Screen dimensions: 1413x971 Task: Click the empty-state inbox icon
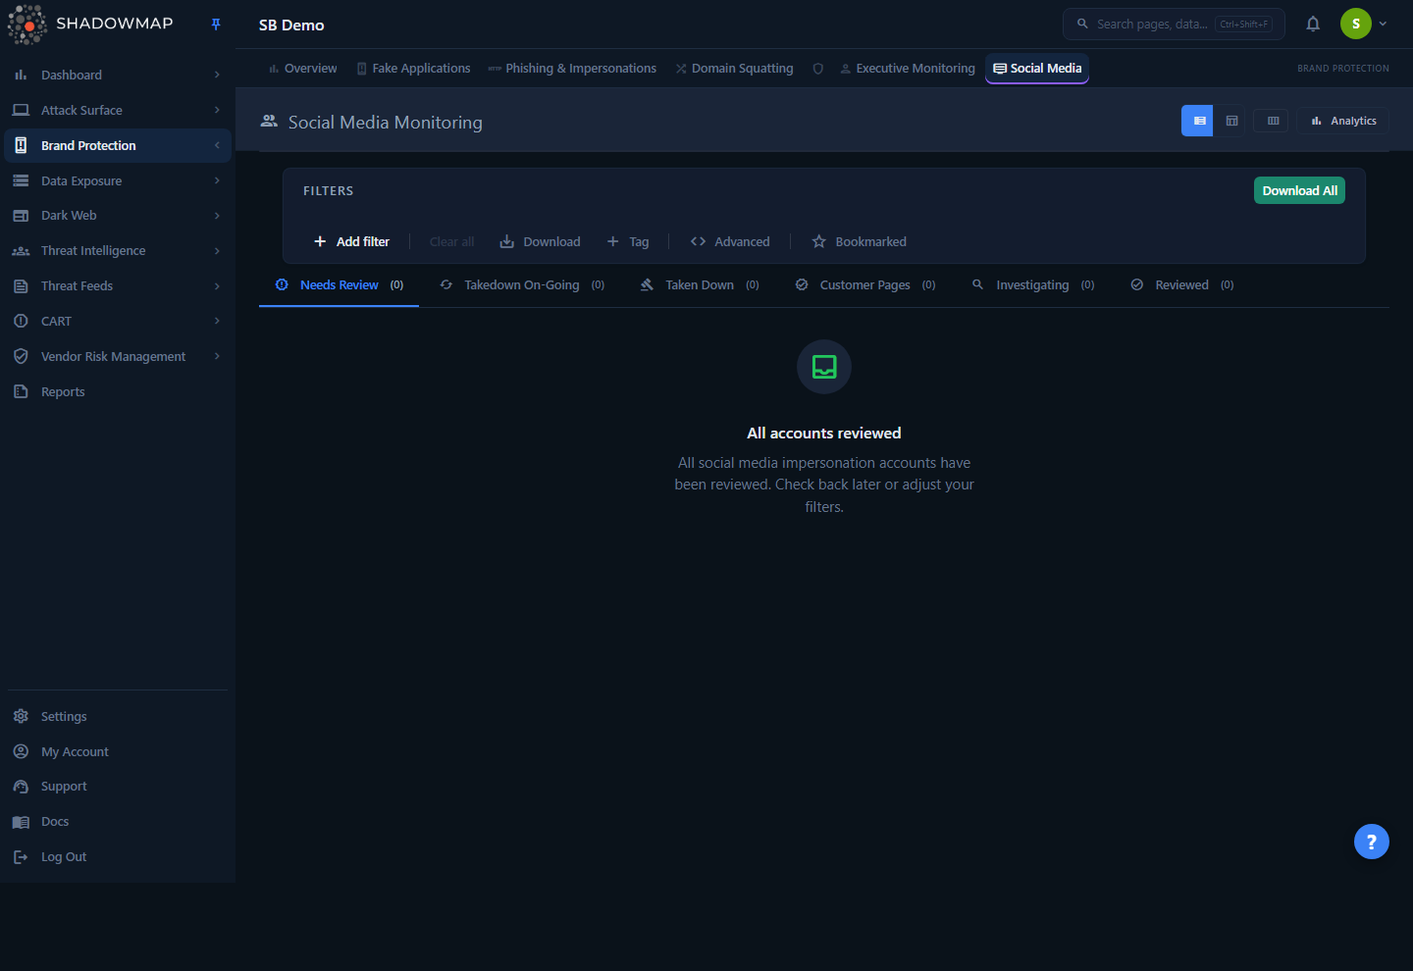pyautogui.click(x=824, y=367)
